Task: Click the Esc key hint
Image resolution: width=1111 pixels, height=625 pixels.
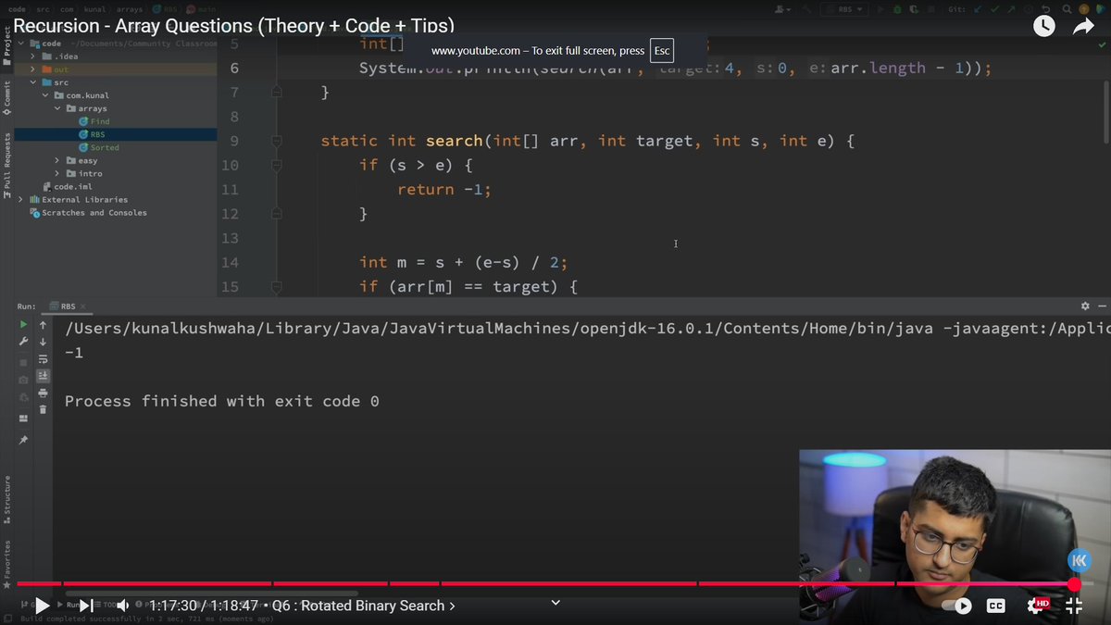Action: 661,50
